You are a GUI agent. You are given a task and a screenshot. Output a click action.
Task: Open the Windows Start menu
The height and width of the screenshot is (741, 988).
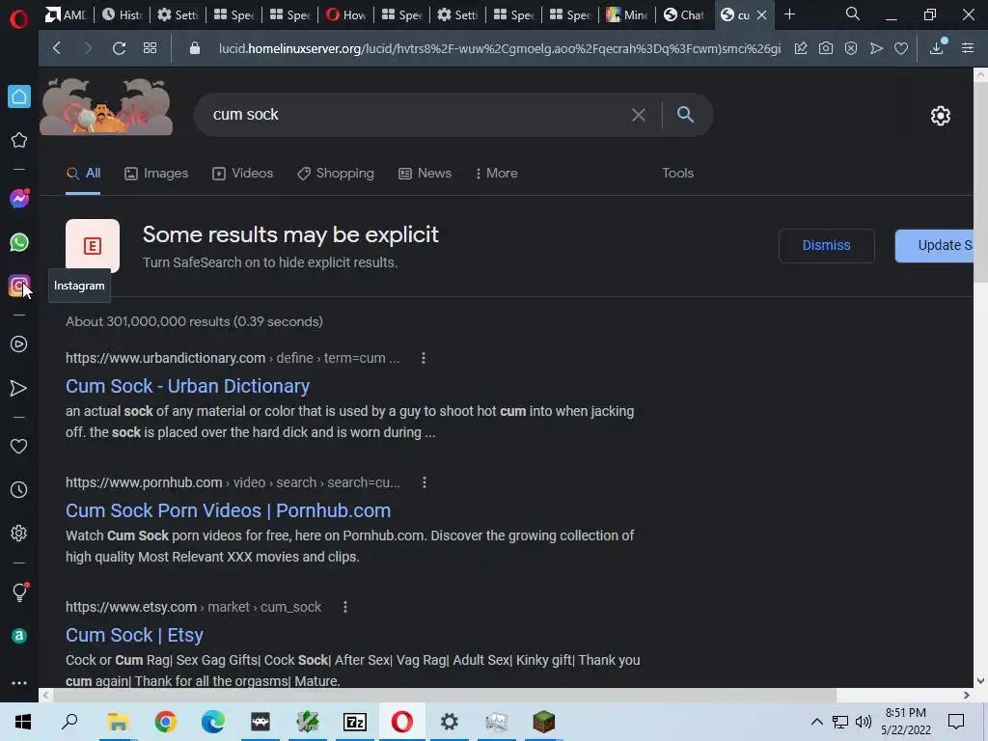pyautogui.click(x=23, y=722)
